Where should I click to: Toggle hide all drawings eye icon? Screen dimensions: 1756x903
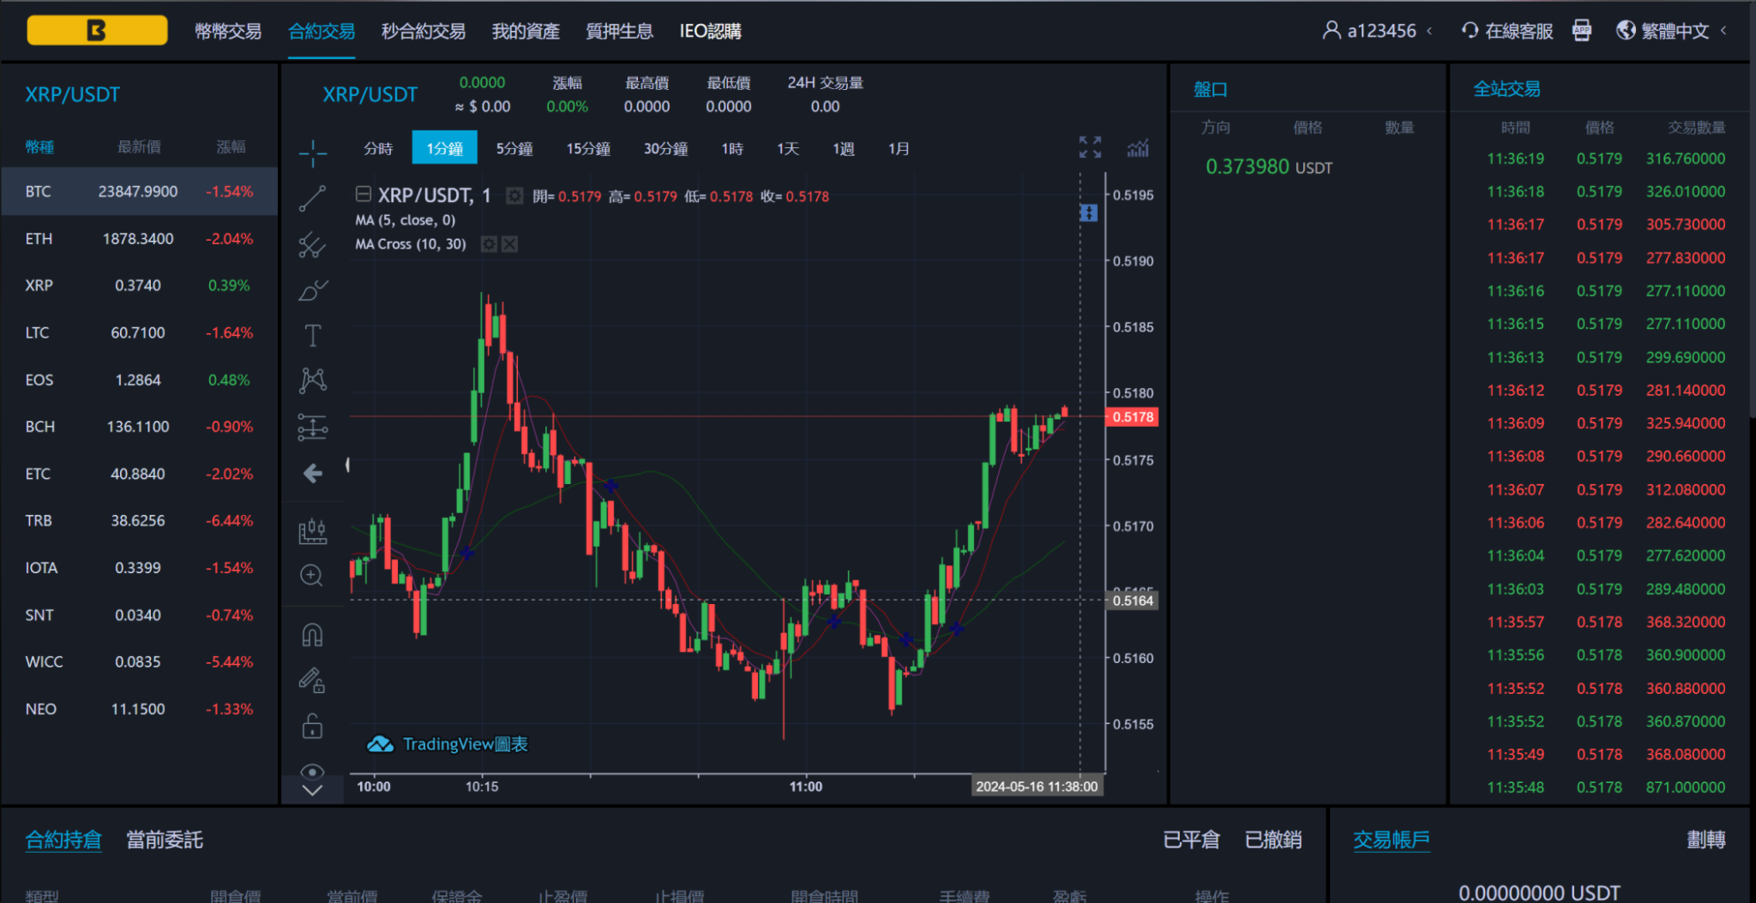point(312,772)
